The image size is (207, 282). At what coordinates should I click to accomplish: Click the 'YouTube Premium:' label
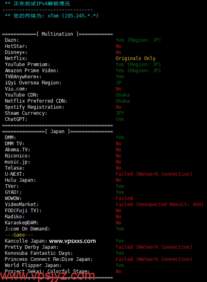(27, 65)
